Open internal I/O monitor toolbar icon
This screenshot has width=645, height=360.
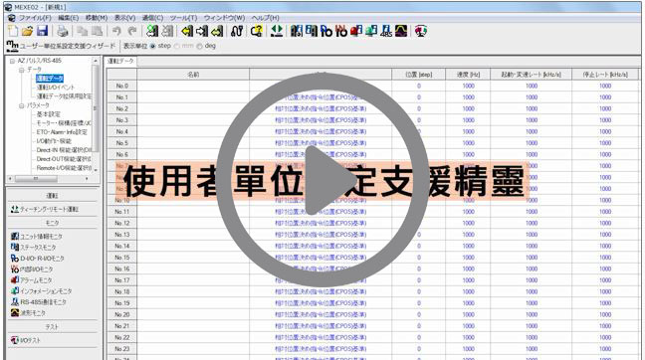pos(341,31)
